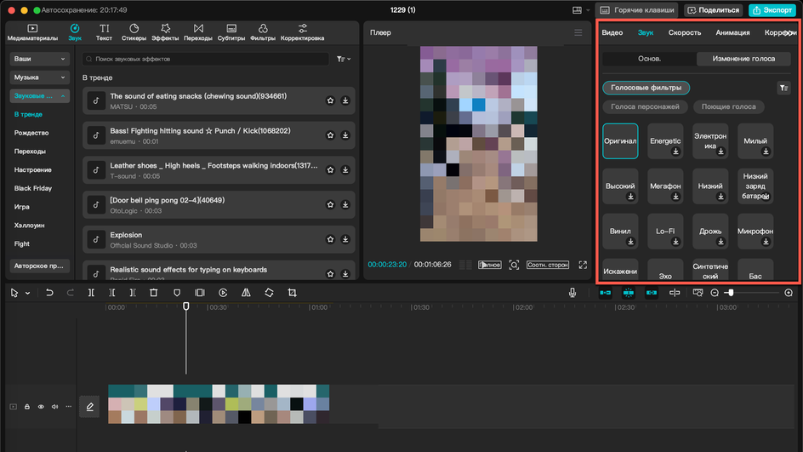The width and height of the screenshot is (803, 452).
Task: Open the Текст text tab
Action: 104,32
